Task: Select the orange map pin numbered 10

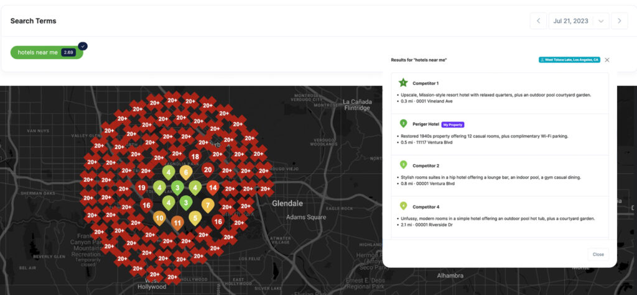Action: [159, 219]
